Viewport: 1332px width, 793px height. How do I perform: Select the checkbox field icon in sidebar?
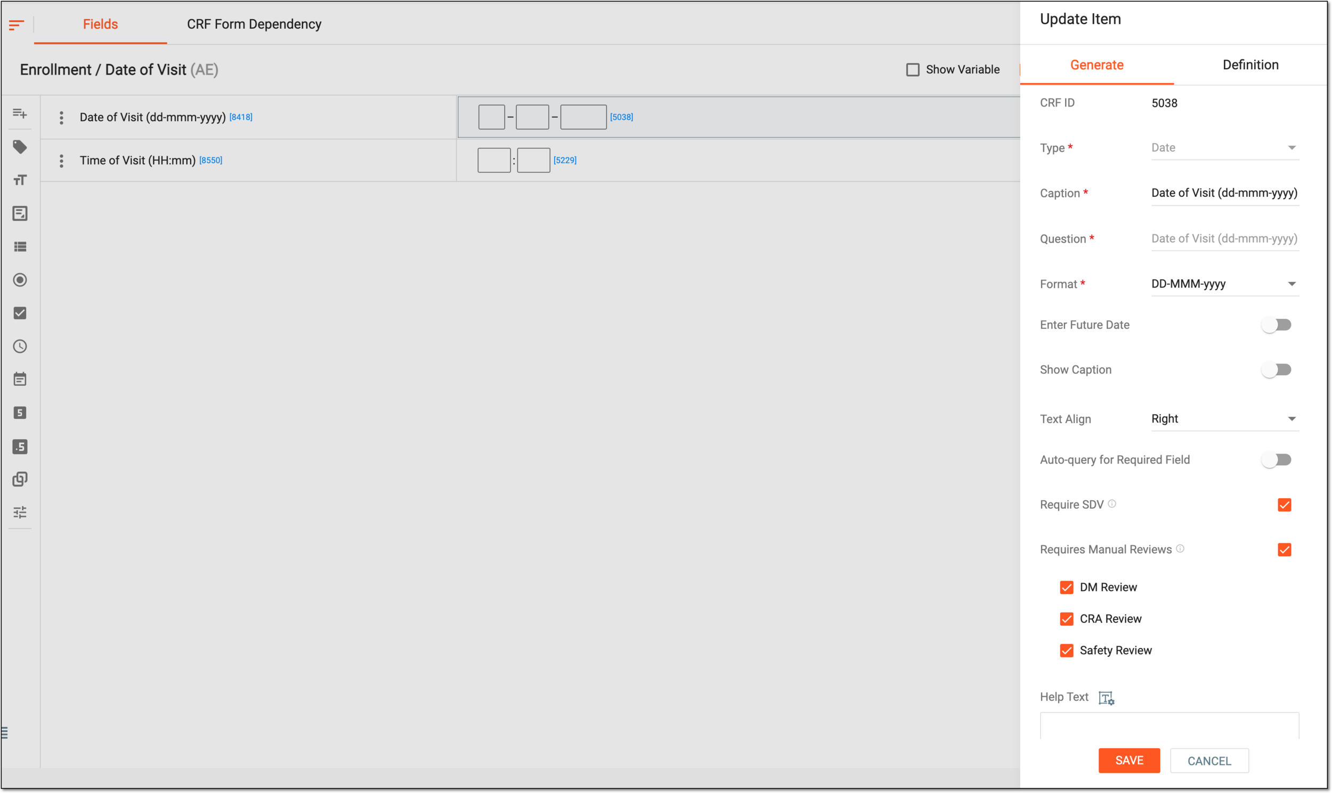(x=20, y=313)
